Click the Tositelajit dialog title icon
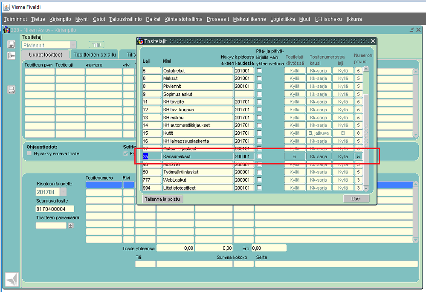 [140, 41]
